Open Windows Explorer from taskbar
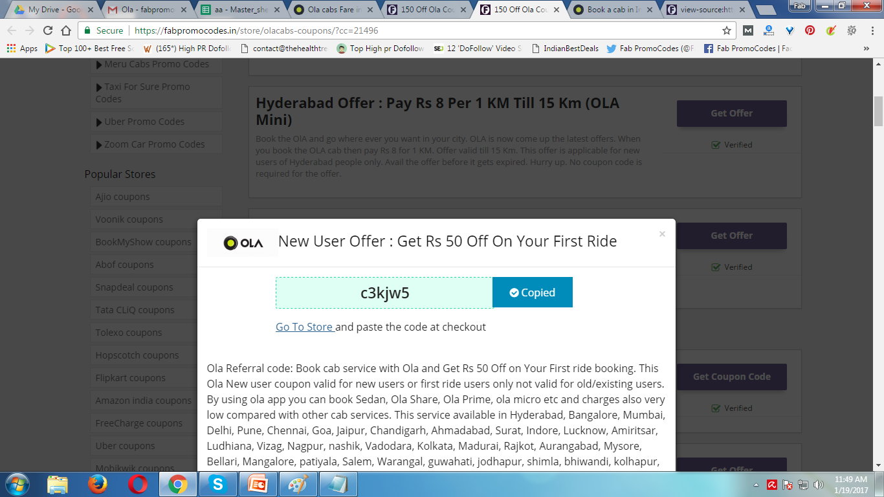The height and width of the screenshot is (497, 884). click(x=58, y=484)
